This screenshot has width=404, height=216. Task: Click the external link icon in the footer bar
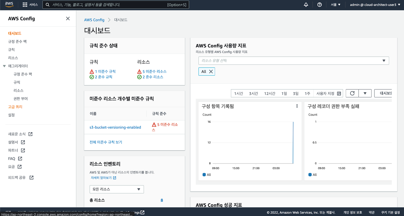(142, 212)
